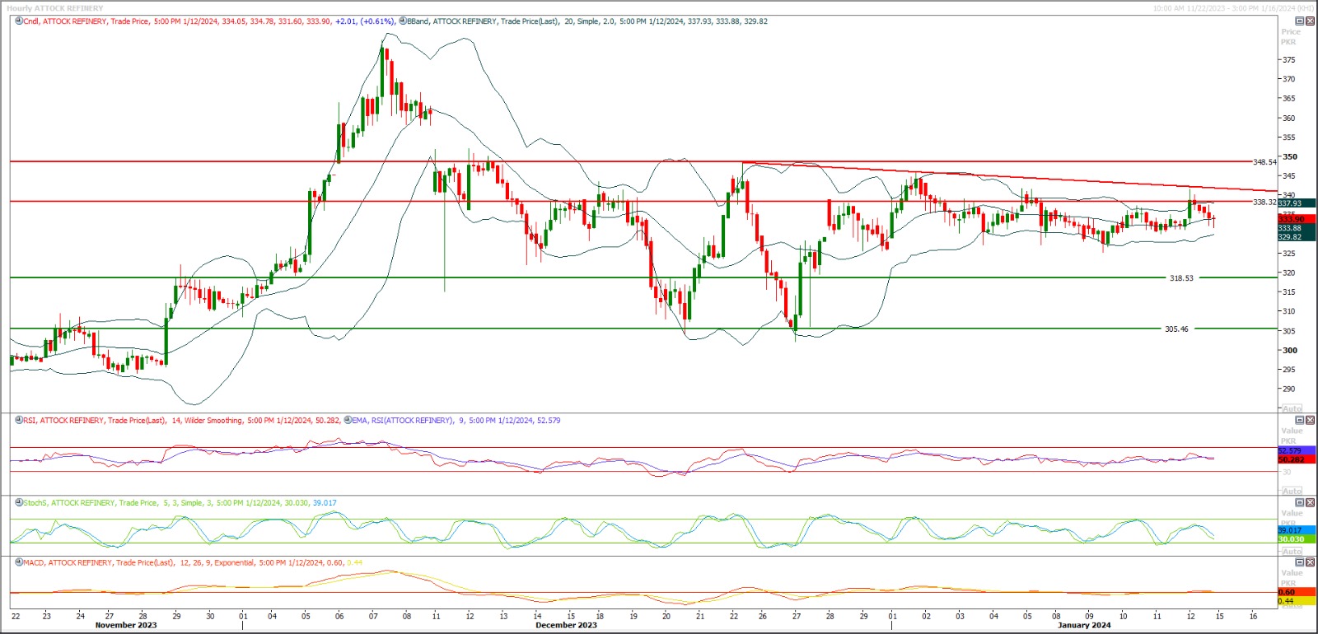Click the chart date range text at top
This screenshot has width=1318, height=634.
coord(1233,8)
